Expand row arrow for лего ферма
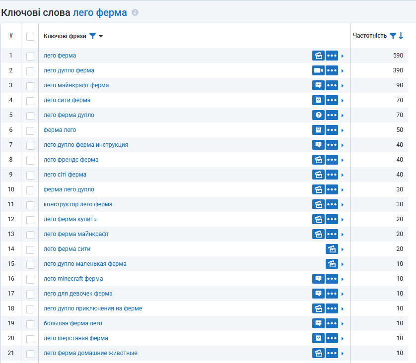416x363 pixels. click(x=343, y=56)
